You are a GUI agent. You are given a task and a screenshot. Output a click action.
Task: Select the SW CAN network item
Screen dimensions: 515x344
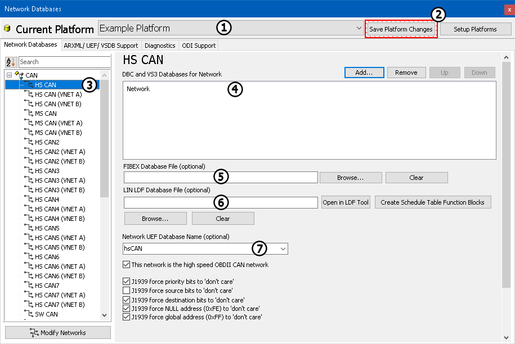point(46,314)
